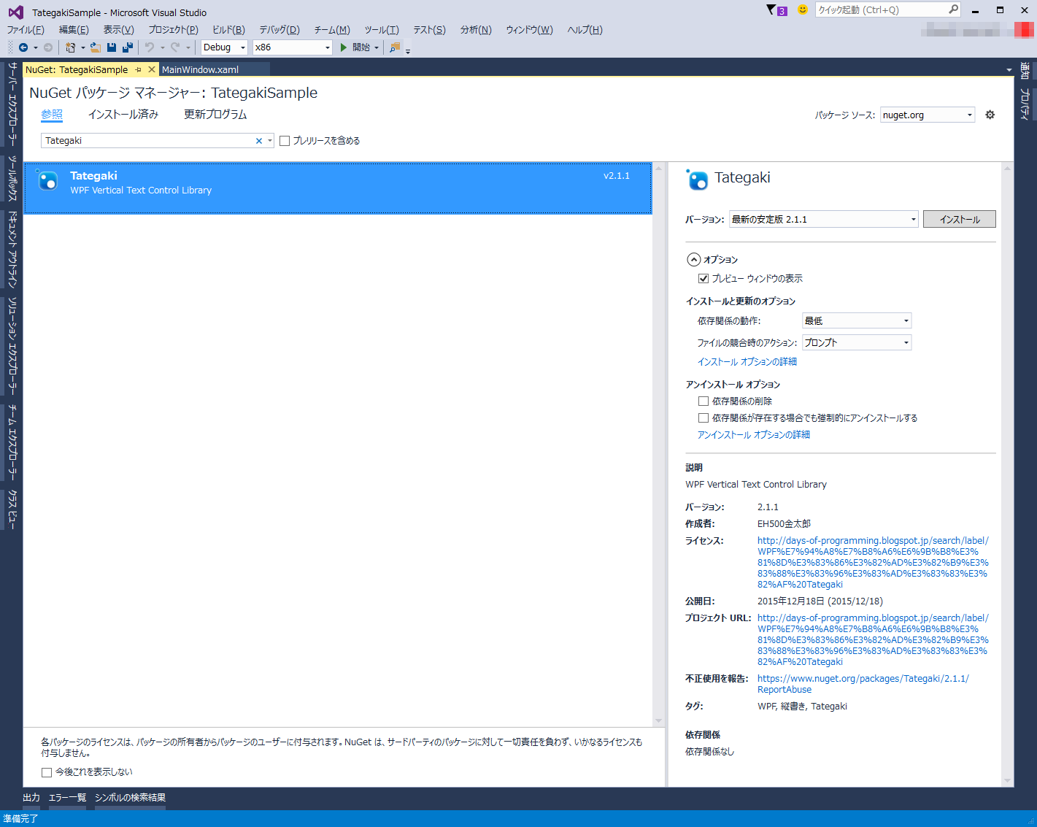Open the Report Abuse nuget.org link
This screenshot has width=1037, height=827.
coord(863,684)
